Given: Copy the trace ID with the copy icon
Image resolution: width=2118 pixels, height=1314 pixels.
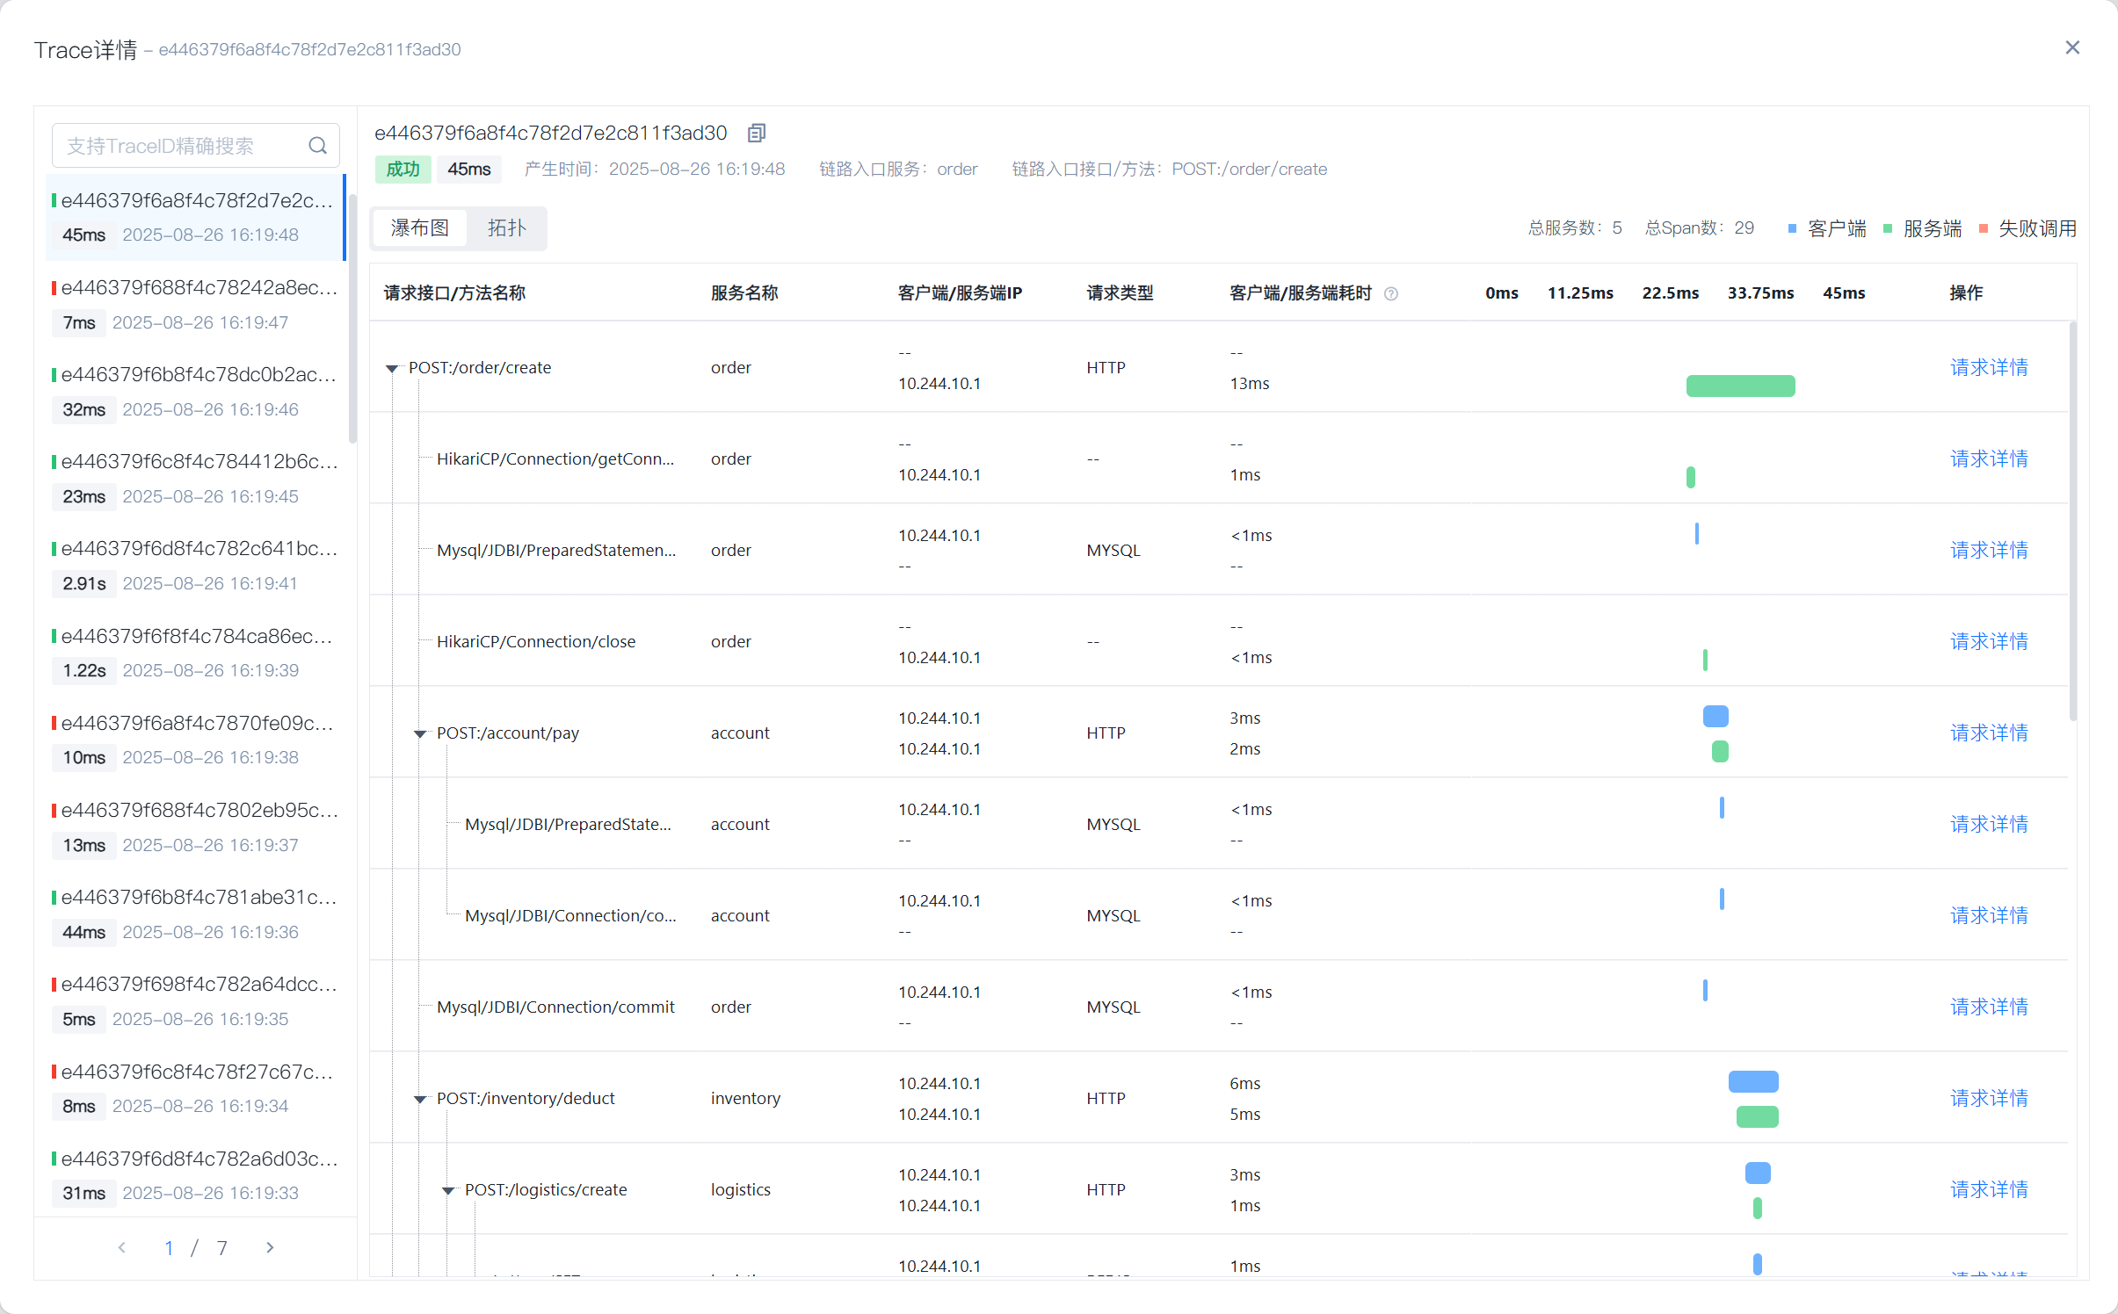Looking at the screenshot, I should click(x=756, y=133).
